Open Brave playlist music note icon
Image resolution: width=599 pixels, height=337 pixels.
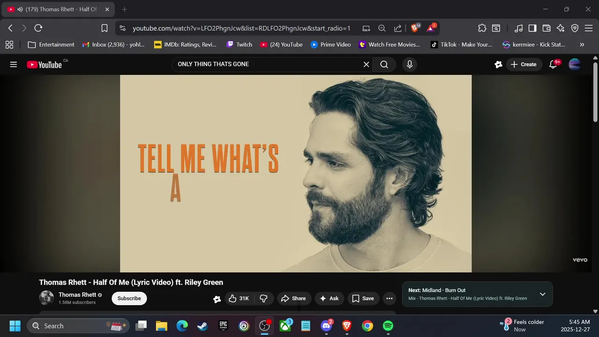pyautogui.click(x=519, y=28)
